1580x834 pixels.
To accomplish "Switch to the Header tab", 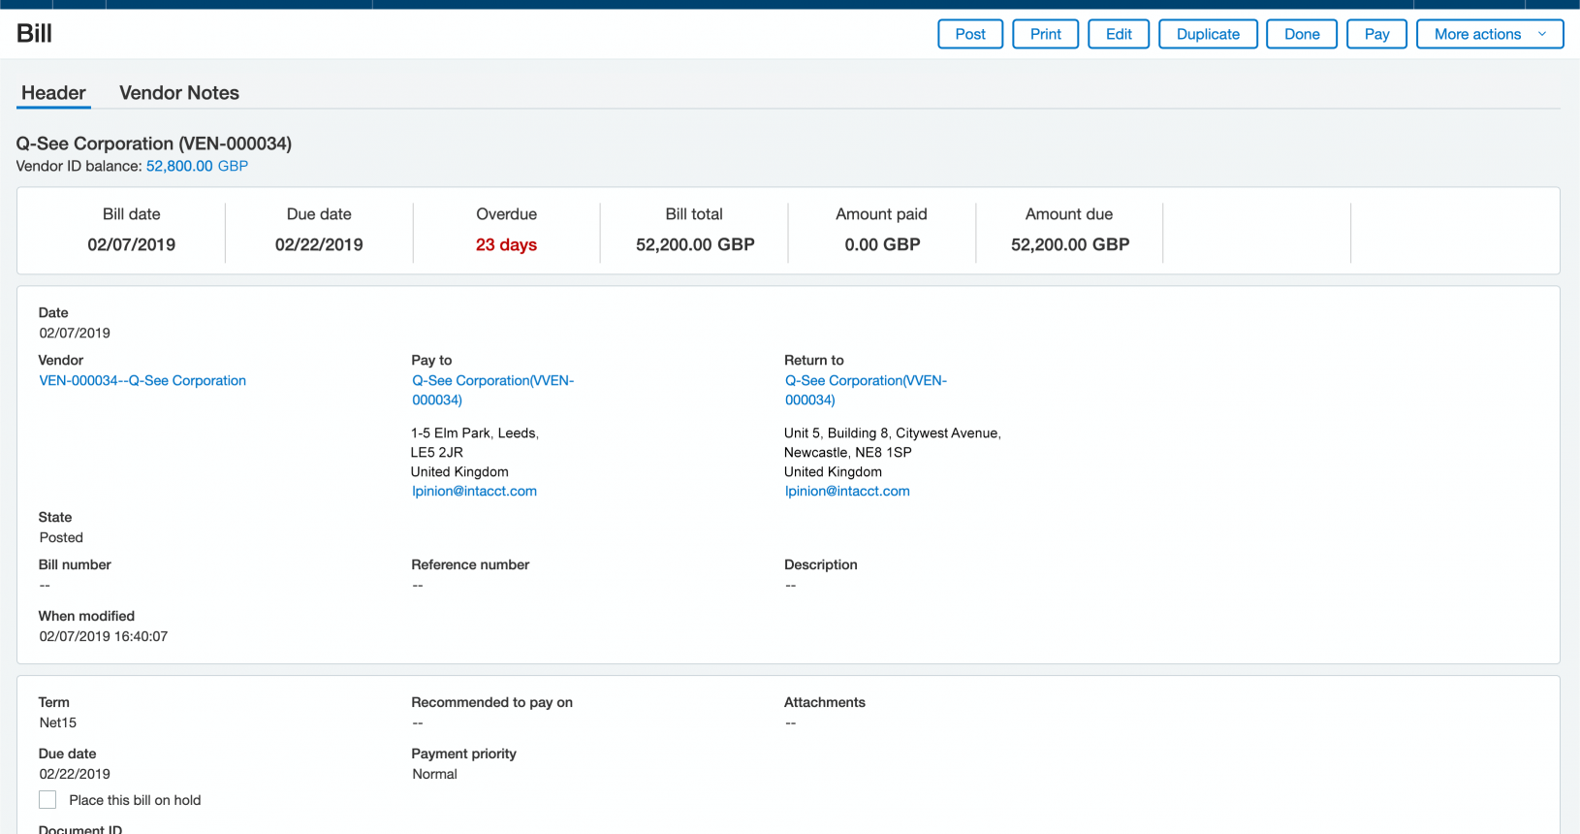I will pyautogui.click(x=53, y=93).
